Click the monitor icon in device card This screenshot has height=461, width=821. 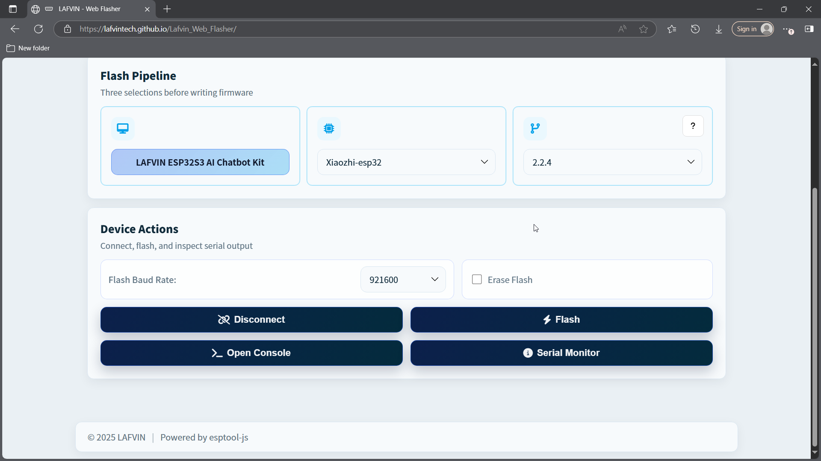coord(123,128)
